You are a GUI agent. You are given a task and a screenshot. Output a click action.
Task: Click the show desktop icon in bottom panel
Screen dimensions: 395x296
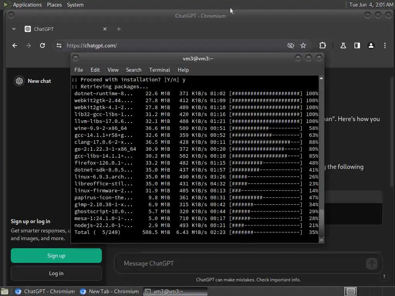pyautogui.click(x=5, y=292)
